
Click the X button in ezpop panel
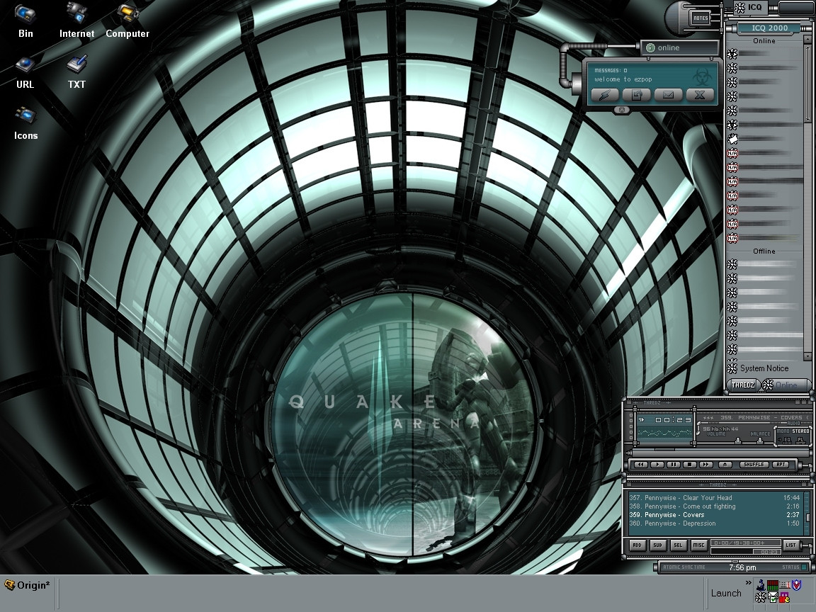pos(700,95)
